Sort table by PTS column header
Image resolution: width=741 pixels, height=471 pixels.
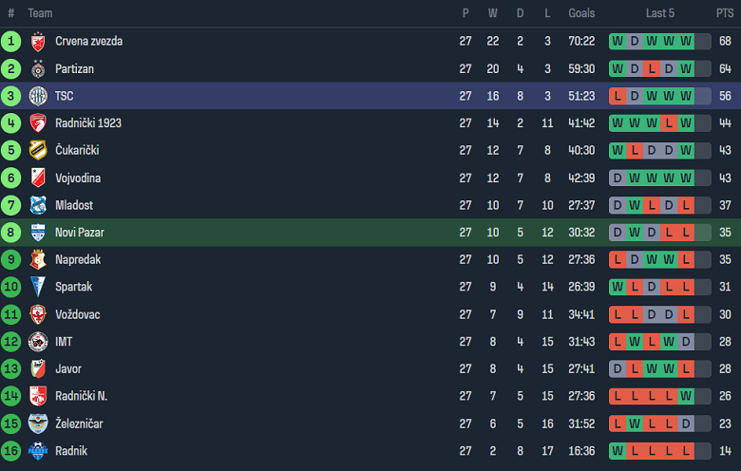(x=725, y=13)
